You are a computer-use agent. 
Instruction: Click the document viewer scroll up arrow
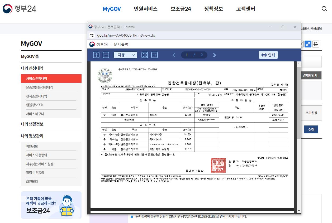[299, 64]
